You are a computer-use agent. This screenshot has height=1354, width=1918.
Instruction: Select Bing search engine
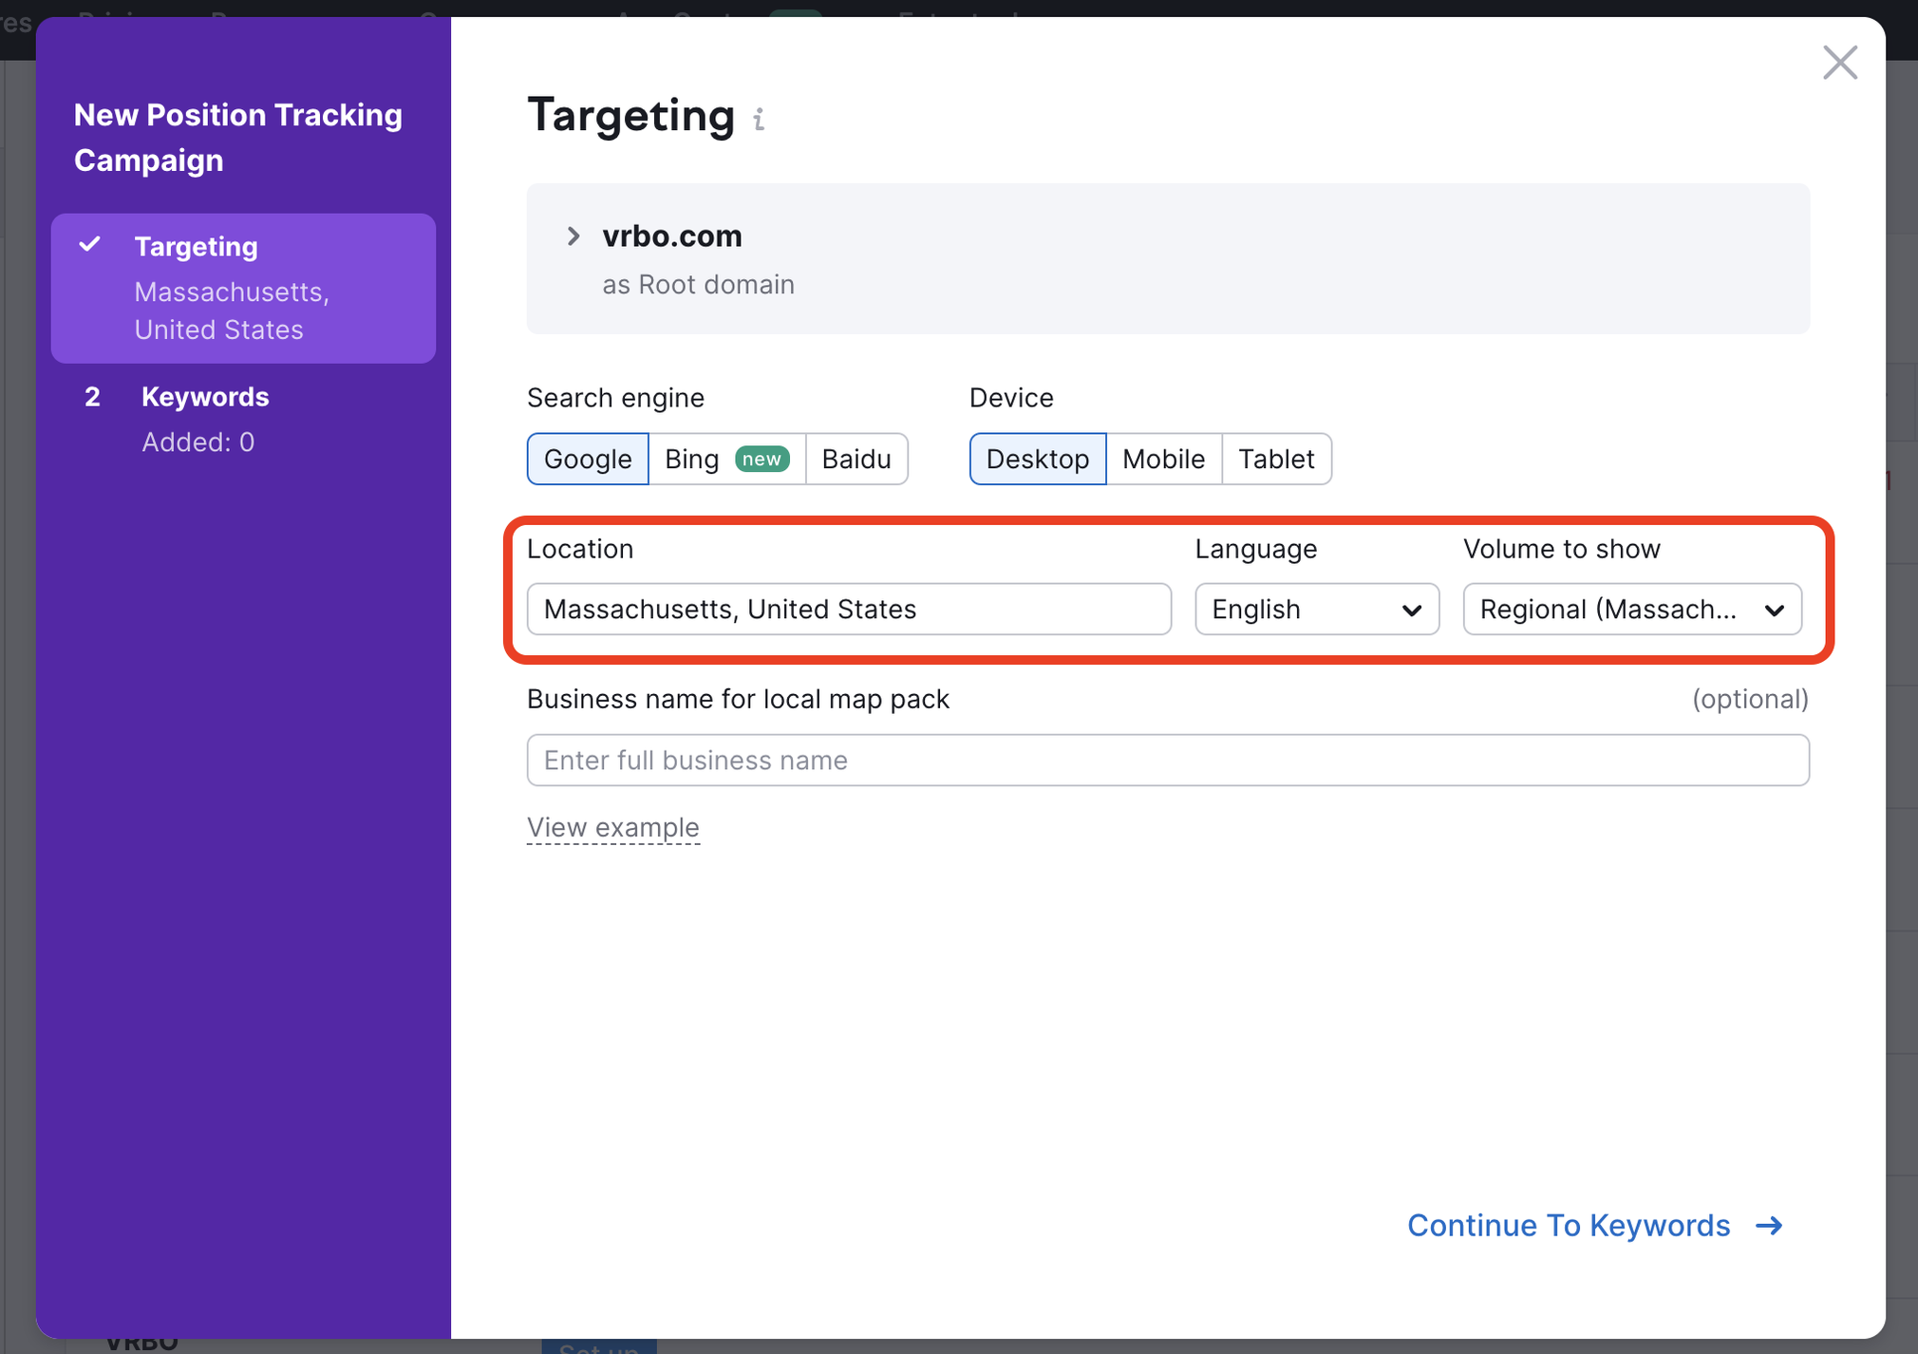[x=727, y=460]
